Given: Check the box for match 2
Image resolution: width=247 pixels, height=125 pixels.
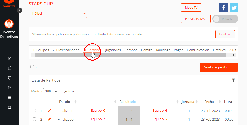Looking at the screenshot, I should point(34,119).
